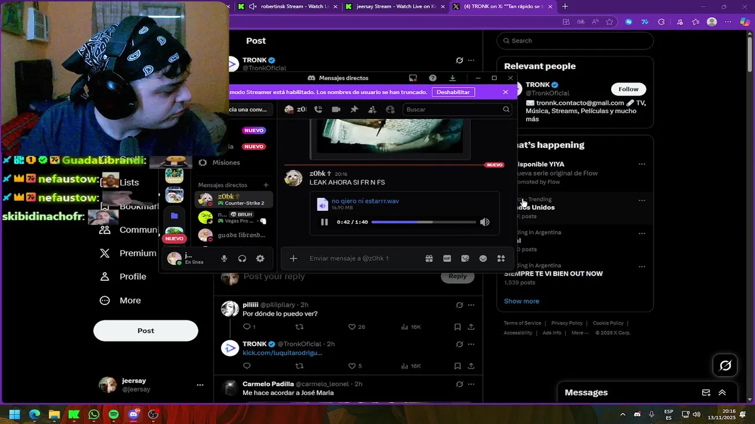Click the green Discord update download icon
Screen dimensions: 755x424
point(452,78)
